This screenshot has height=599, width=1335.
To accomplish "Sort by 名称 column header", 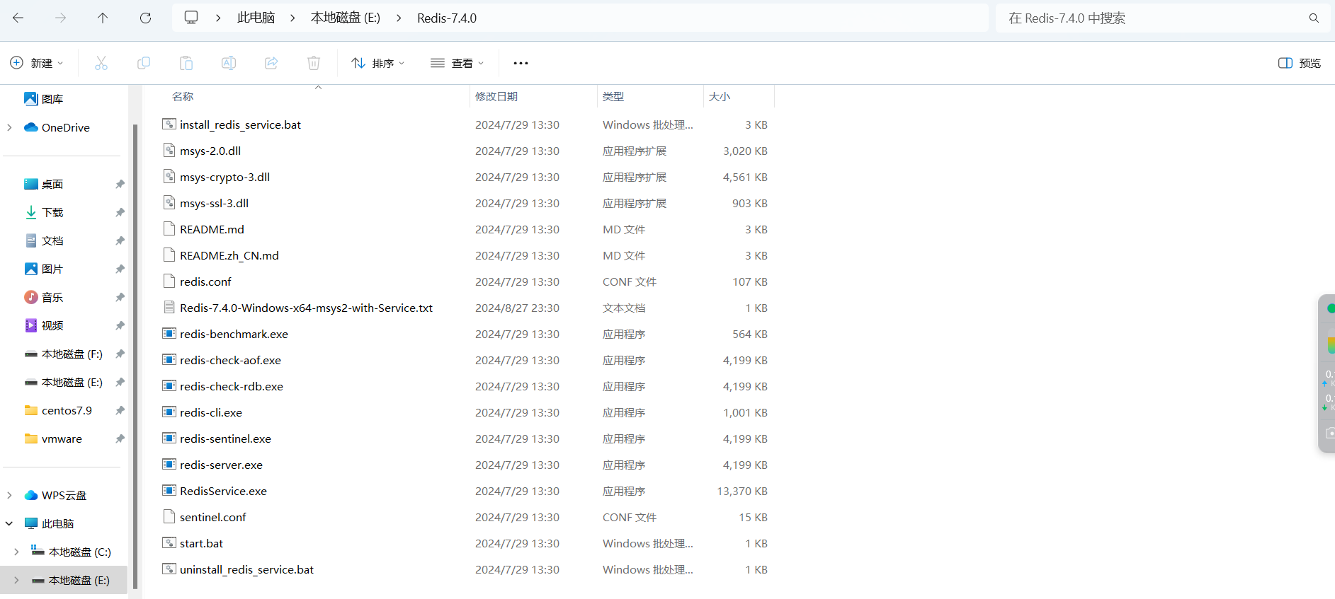I will [183, 96].
